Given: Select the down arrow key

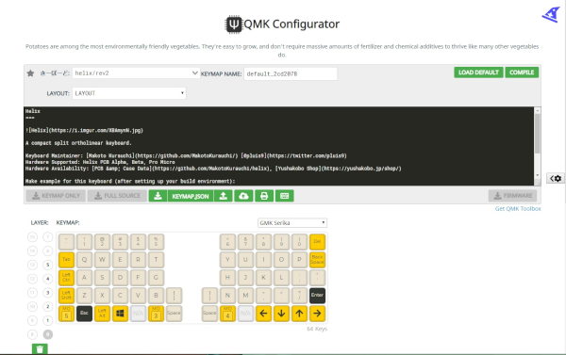Looking at the screenshot, I should tap(281, 314).
